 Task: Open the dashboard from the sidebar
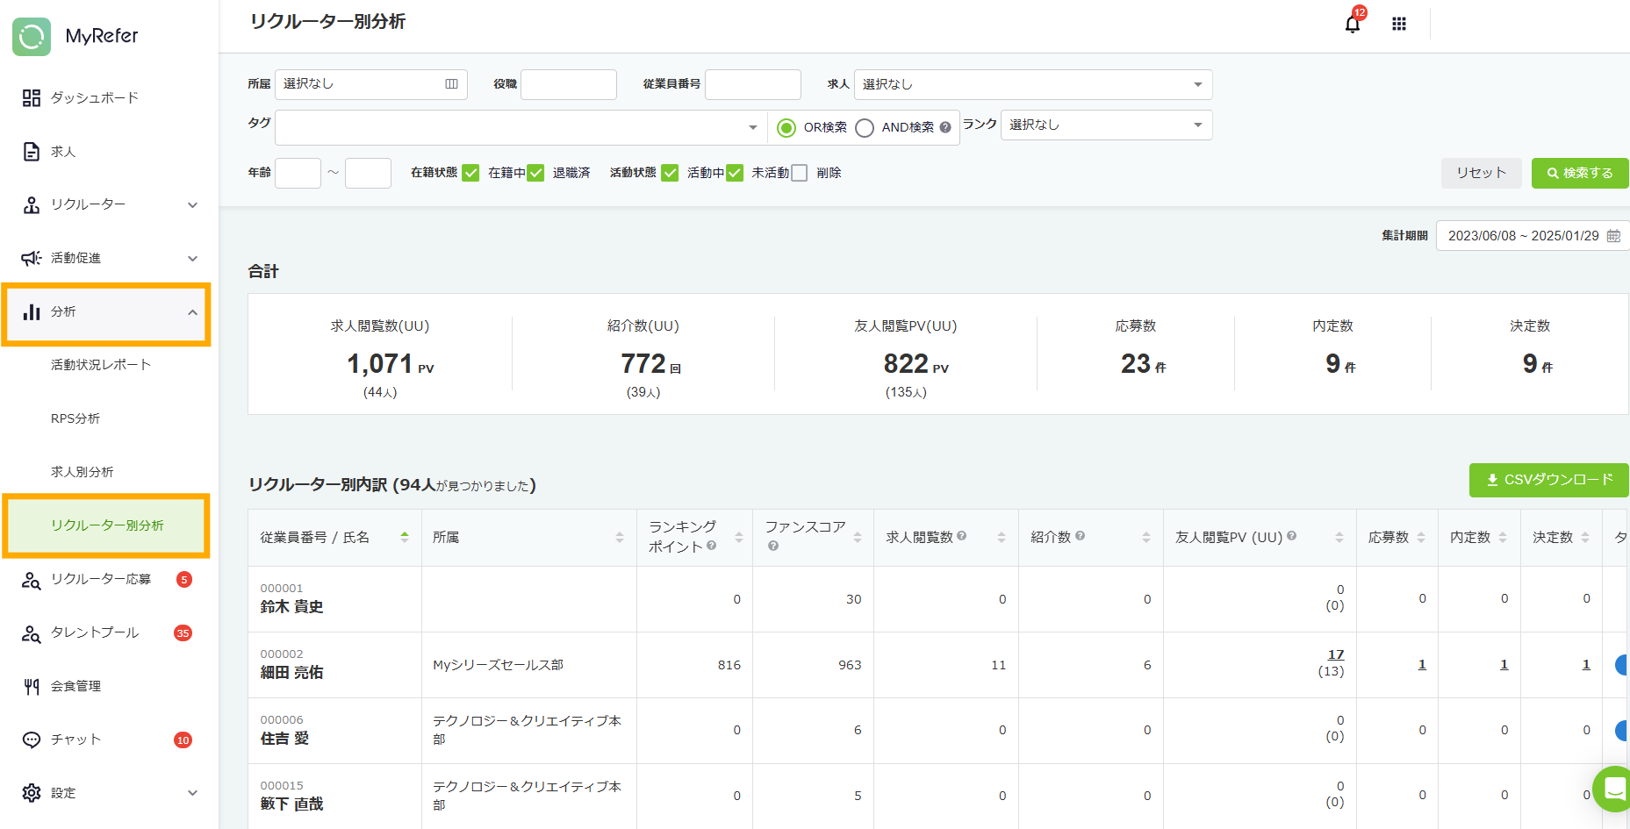tap(97, 97)
